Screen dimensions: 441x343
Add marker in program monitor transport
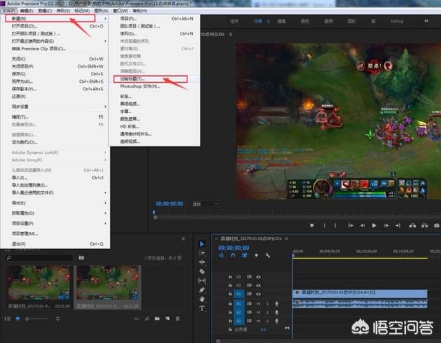311,226
